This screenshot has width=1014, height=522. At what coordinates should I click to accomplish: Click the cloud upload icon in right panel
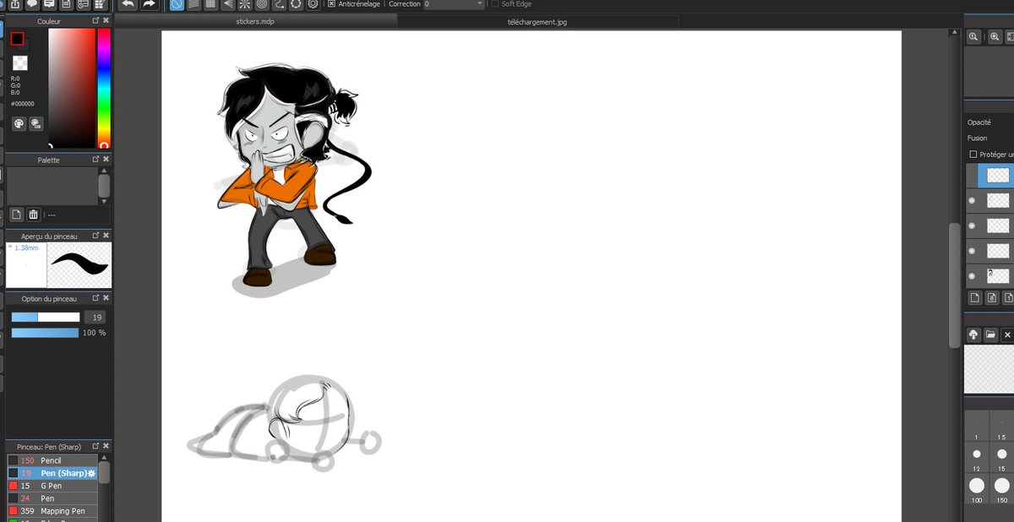(x=973, y=334)
